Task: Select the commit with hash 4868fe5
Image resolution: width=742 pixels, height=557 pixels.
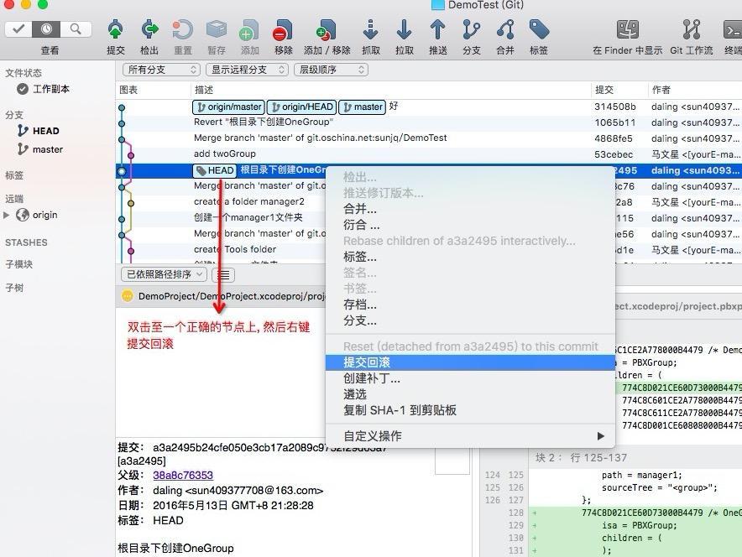Action: (x=428, y=138)
